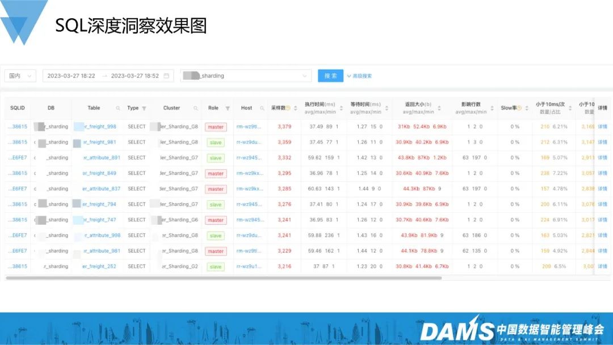
Task: Expand the _sharding database dropdown
Action: click(x=246, y=76)
